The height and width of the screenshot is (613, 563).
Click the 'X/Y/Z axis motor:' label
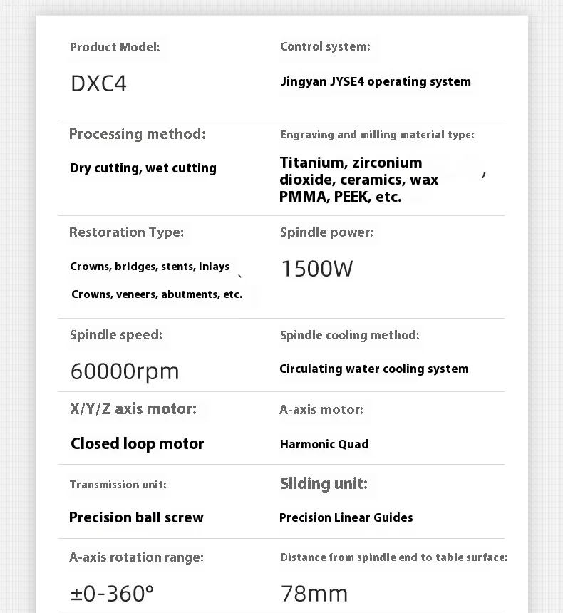[x=133, y=408]
